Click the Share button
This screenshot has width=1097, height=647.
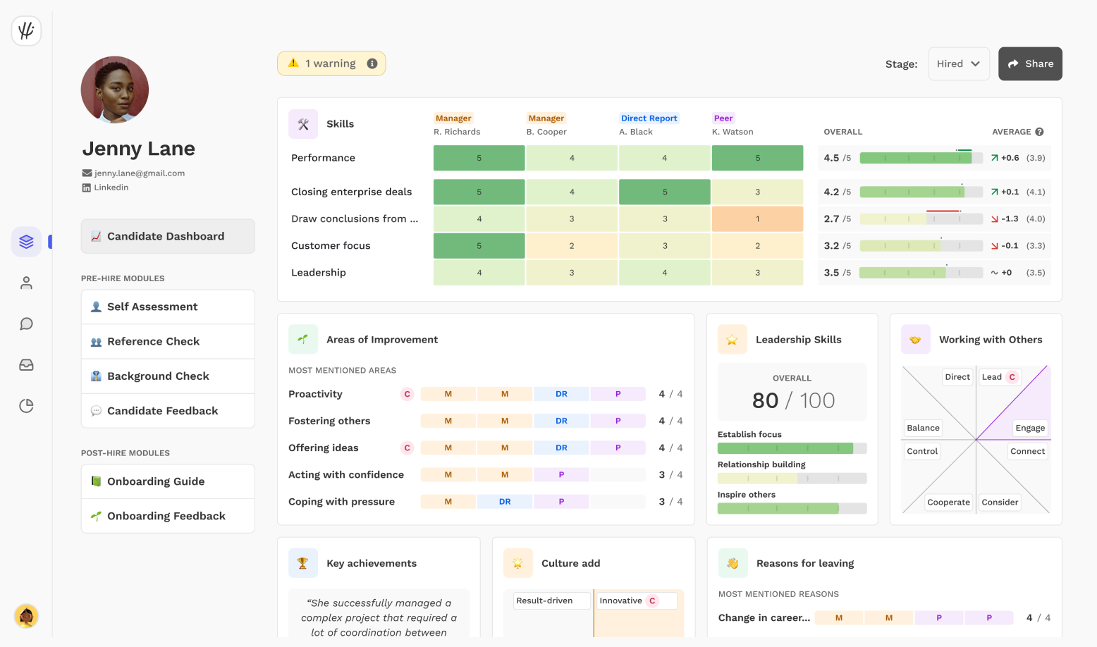click(x=1030, y=63)
